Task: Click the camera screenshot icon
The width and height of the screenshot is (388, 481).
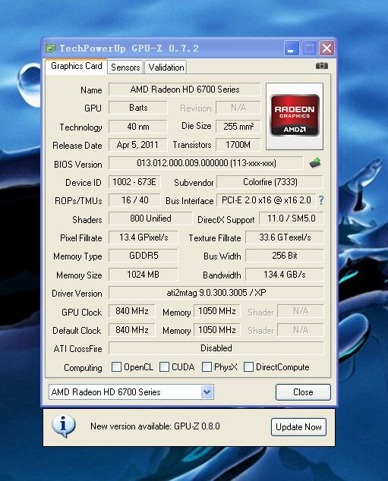Action: coord(322,66)
